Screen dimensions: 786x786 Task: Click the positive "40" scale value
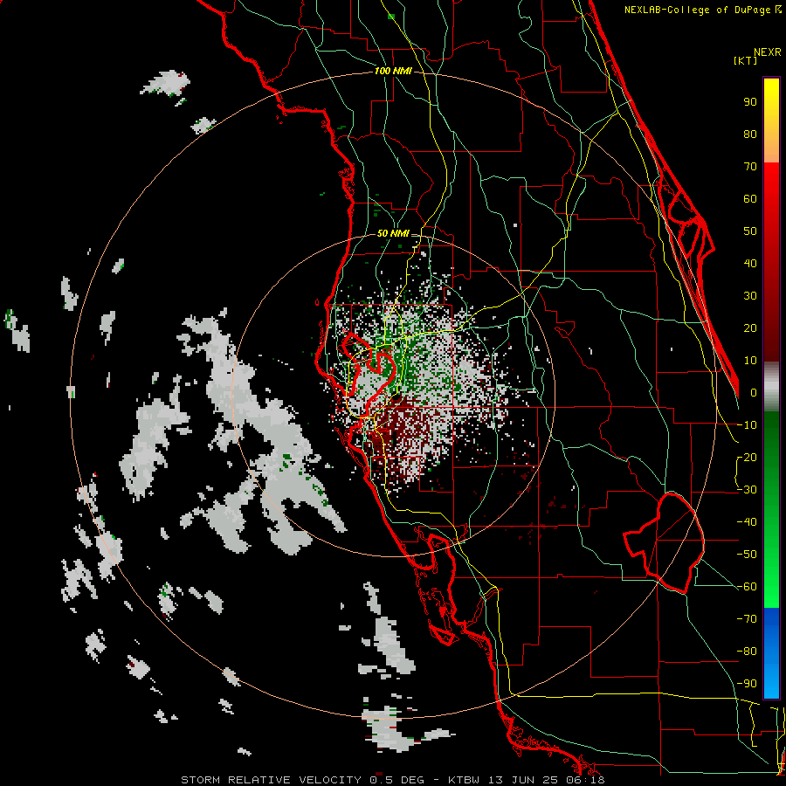pyautogui.click(x=750, y=264)
